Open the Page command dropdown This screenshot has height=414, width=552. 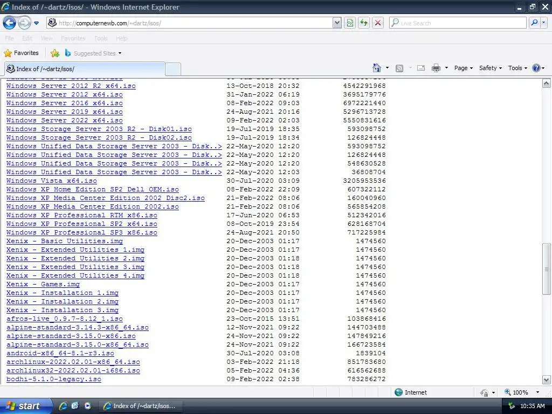[x=463, y=68]
